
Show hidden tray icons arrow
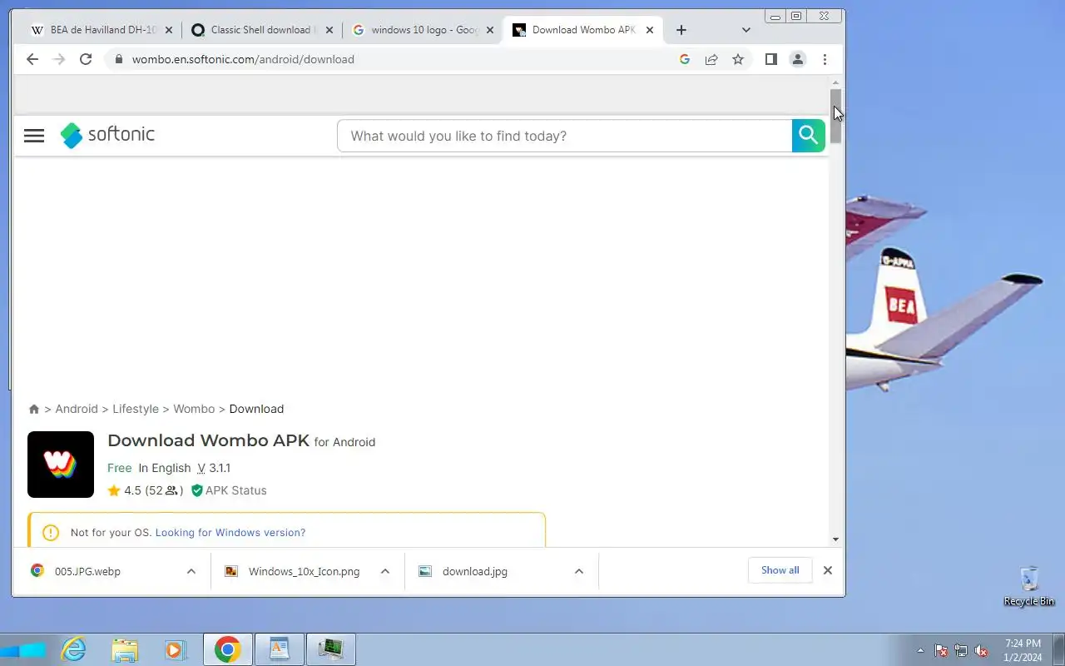click(920, 650)
